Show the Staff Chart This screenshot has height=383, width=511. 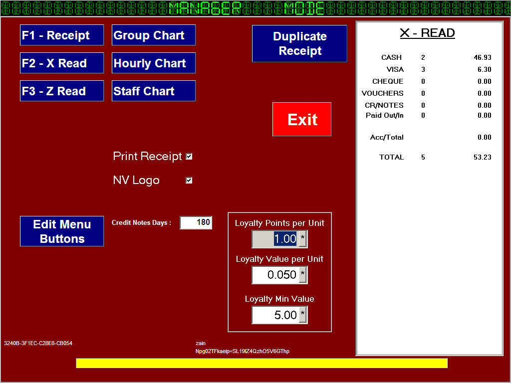154,91
